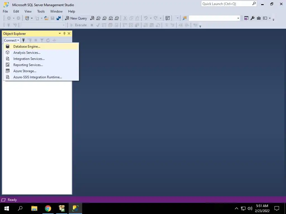Click the Database Engine Query icon
Image resolution: width=286 pixels, height=214 pixels.
coord(92,18)
